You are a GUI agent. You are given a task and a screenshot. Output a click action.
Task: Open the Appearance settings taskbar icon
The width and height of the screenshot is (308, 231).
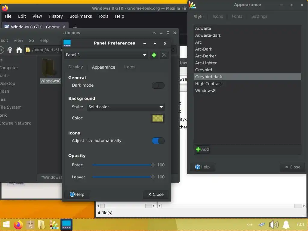point(54,224)
